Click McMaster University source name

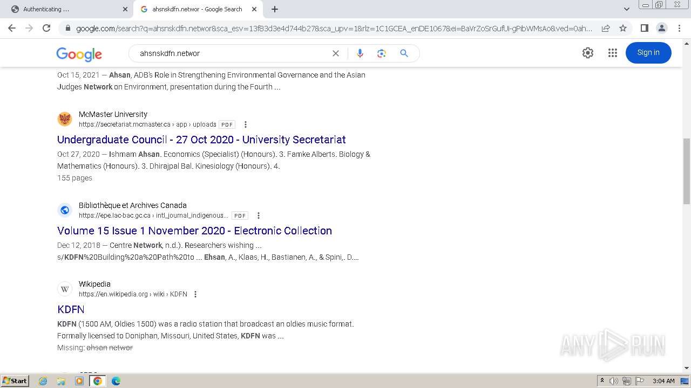(x=113, y=114)
